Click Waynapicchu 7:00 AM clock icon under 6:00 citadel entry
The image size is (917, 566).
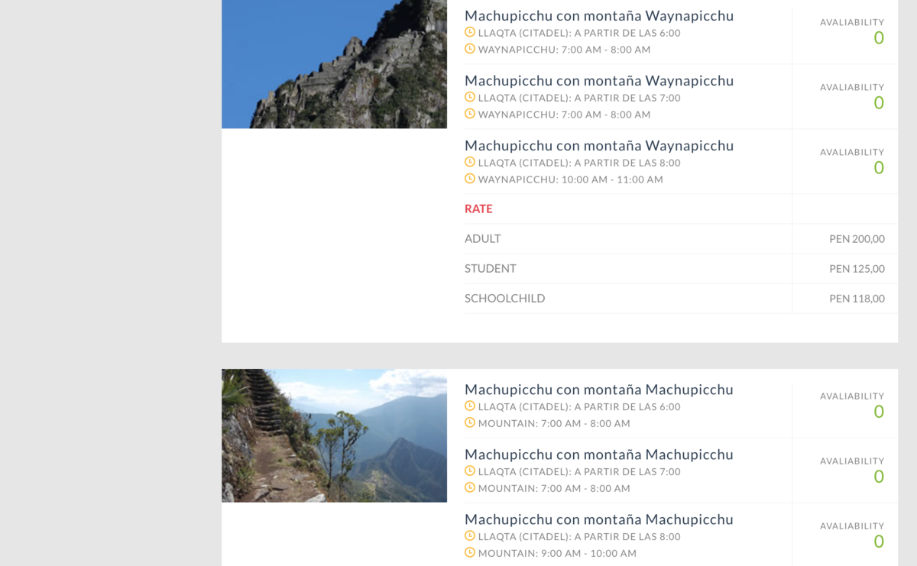point(470,49)
